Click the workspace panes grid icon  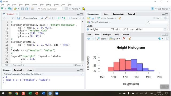click(x=67, y=9)
